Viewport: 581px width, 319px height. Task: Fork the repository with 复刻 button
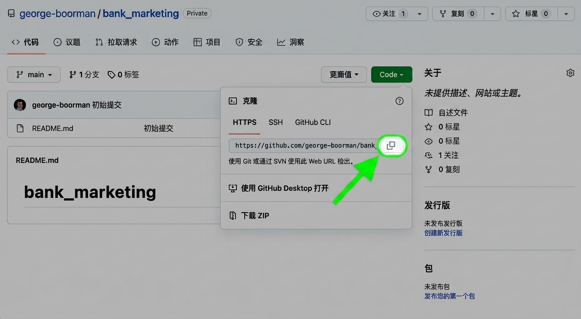click(457, 14)
